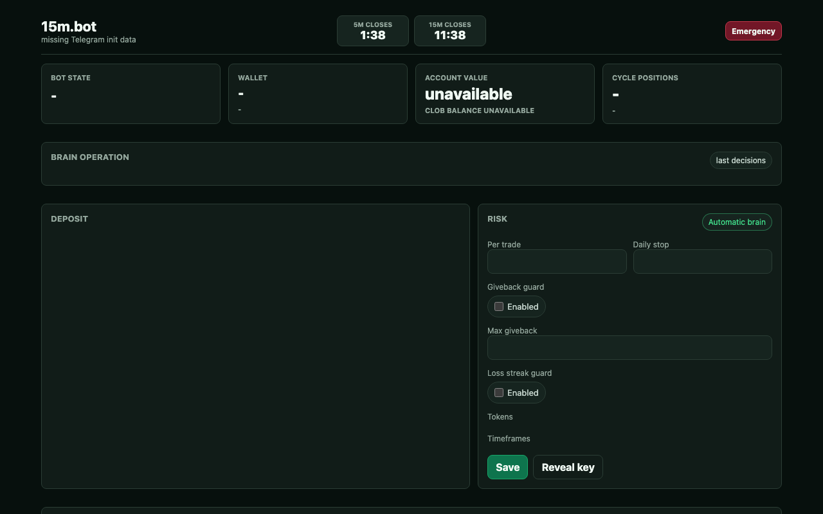Click the Timeframes label
This screenshot has height=514, width=823.
point(509,439)
